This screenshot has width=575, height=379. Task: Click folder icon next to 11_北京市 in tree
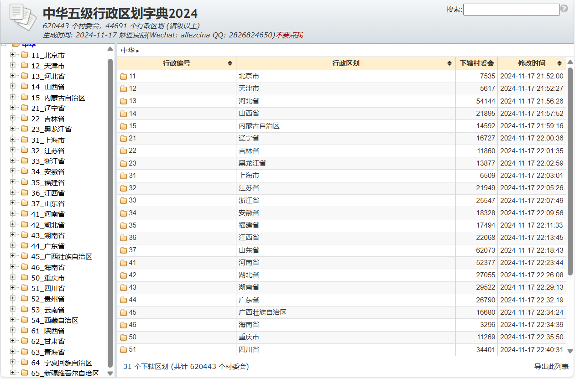point(25,55)
